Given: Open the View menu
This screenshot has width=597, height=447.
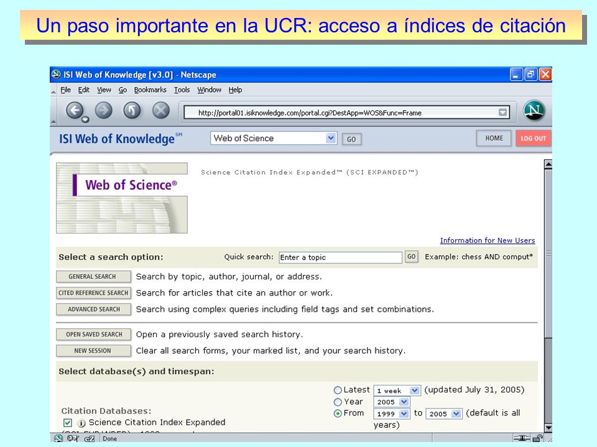Looking at the screenshot, I should click(104, 89).
